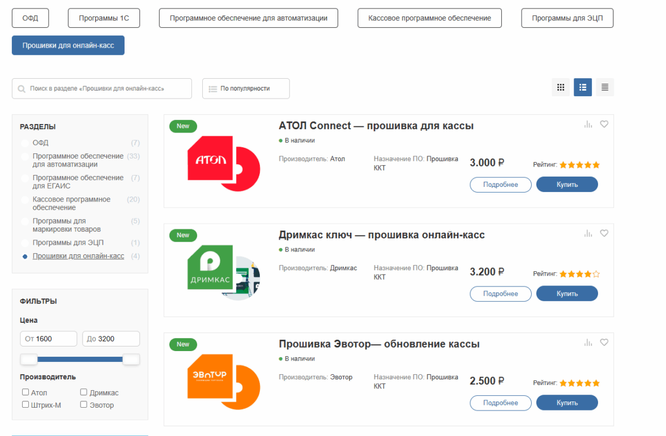666x436 pixels.
Task: Add АТОЛ Connect to favorites heart
Action: click(604, 124)
